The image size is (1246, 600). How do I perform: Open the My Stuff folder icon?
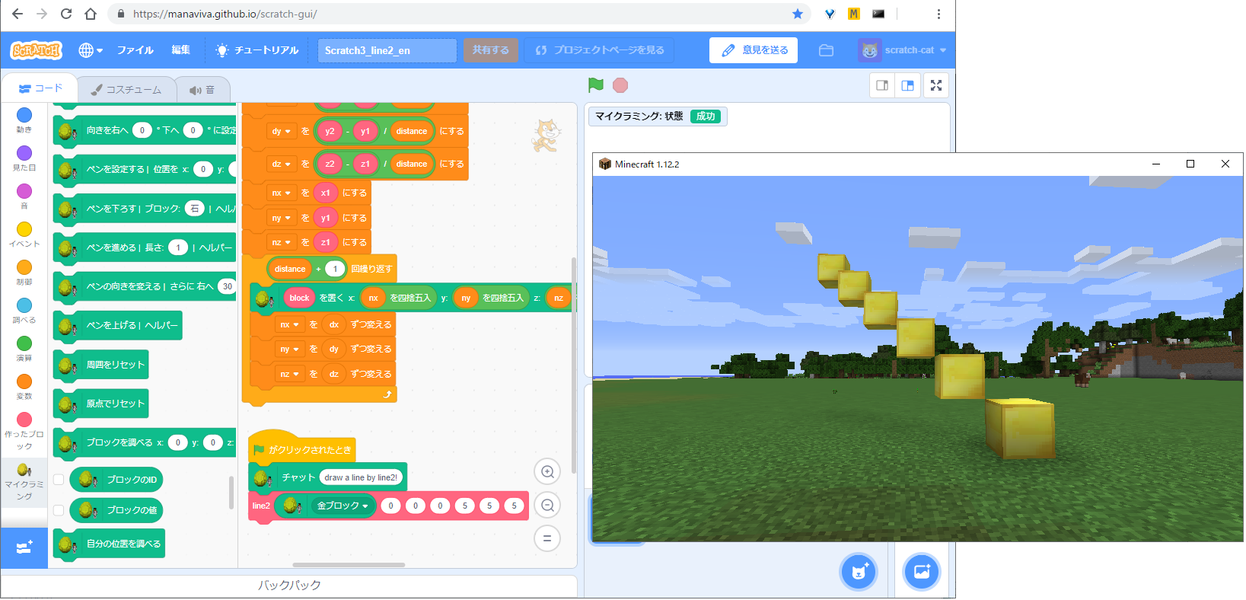(x=826, y=50)
